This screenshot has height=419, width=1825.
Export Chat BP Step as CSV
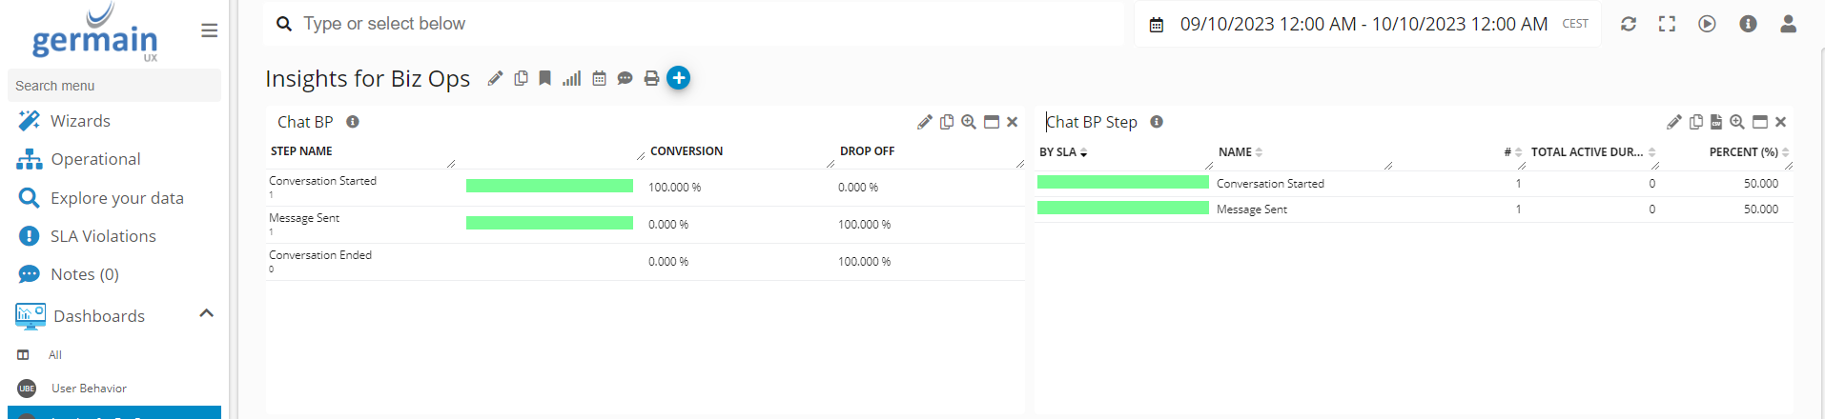[1716, 122]
